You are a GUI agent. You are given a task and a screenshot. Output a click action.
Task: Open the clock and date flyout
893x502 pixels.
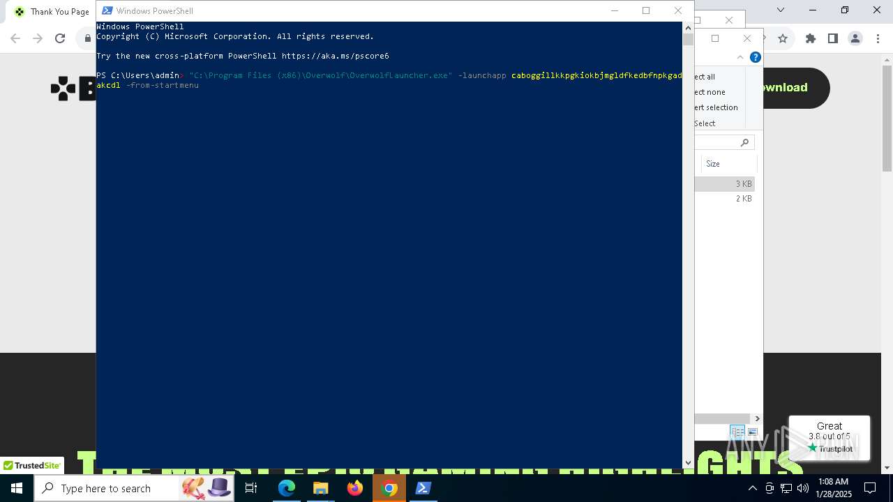[x=834, y=488]
